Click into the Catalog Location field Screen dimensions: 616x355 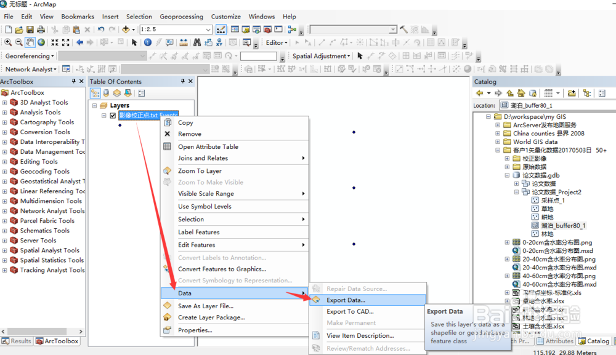(558, 105)
